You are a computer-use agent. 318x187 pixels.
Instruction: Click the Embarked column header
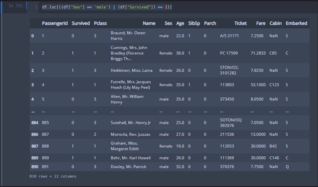[296, 23]
